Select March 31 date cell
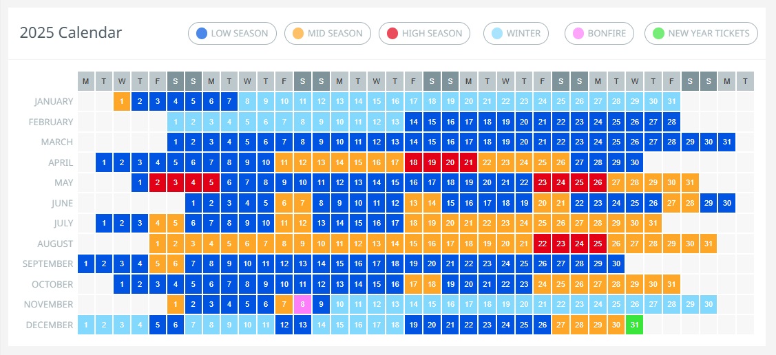The height and width of the screenshot is (355, 776). pos(726,142)
